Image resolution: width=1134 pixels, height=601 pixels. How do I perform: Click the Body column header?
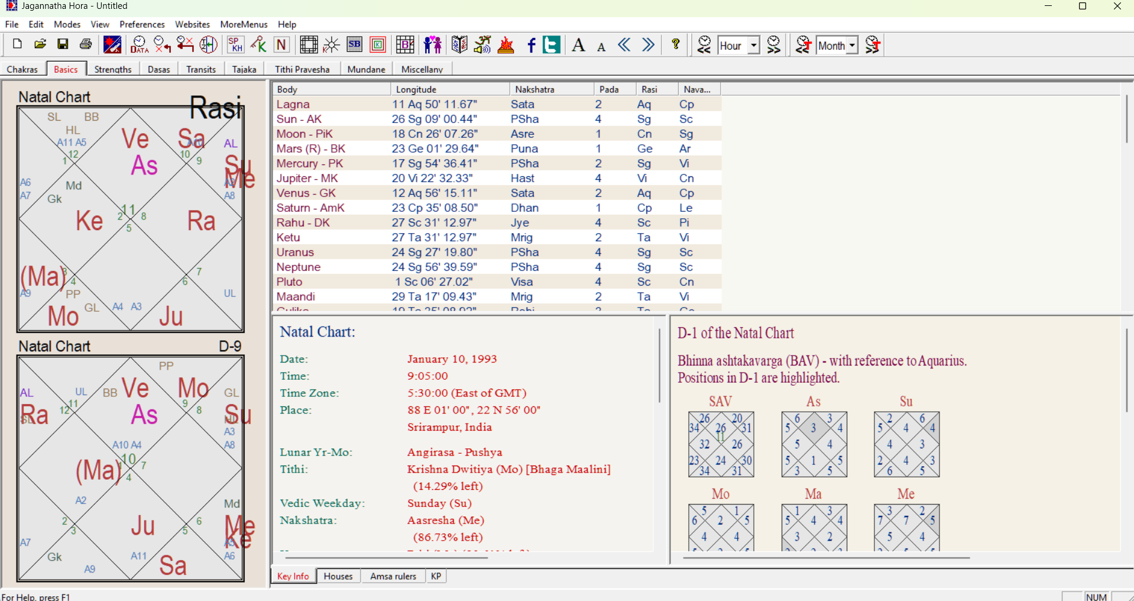[x=332, y=89]
